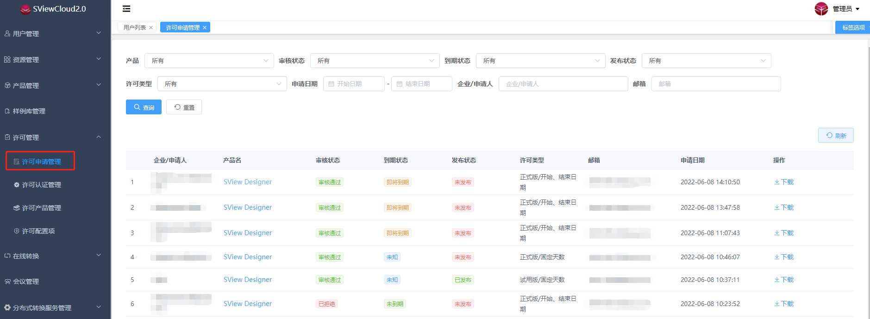This screenshot has width=870, height=319.
Task: Click the 未到期 status tag
Action: pyautogui.click(x=395, y=304)
